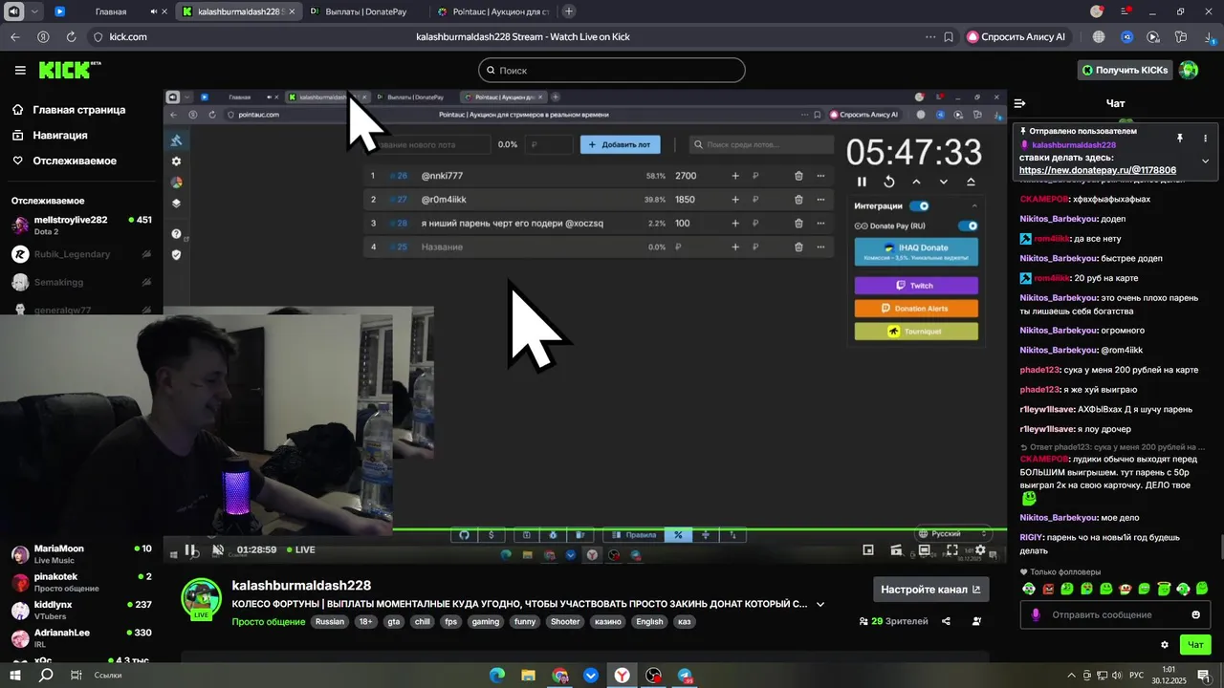The width and height of the screenshot is (1224, 688).
Task: Open the Windows Start menu
Action: [15, 676]
